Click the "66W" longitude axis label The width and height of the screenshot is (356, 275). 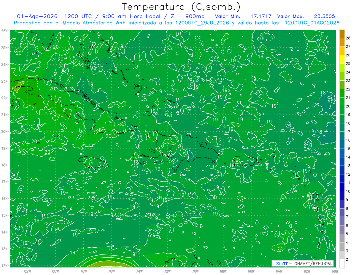coord(251,271)
